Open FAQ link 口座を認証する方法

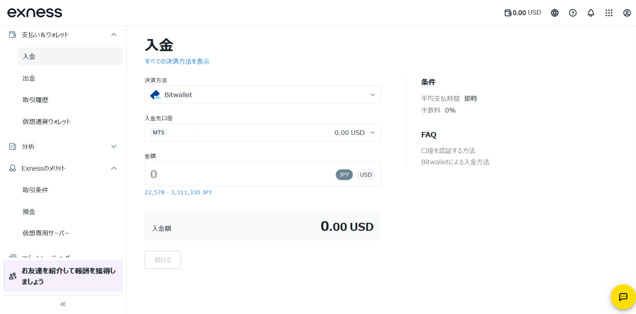[448, 150]
